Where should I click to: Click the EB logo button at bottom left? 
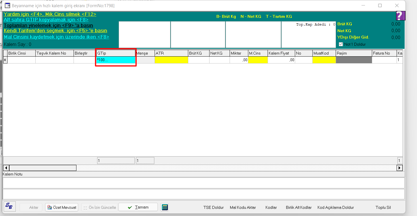10,206
